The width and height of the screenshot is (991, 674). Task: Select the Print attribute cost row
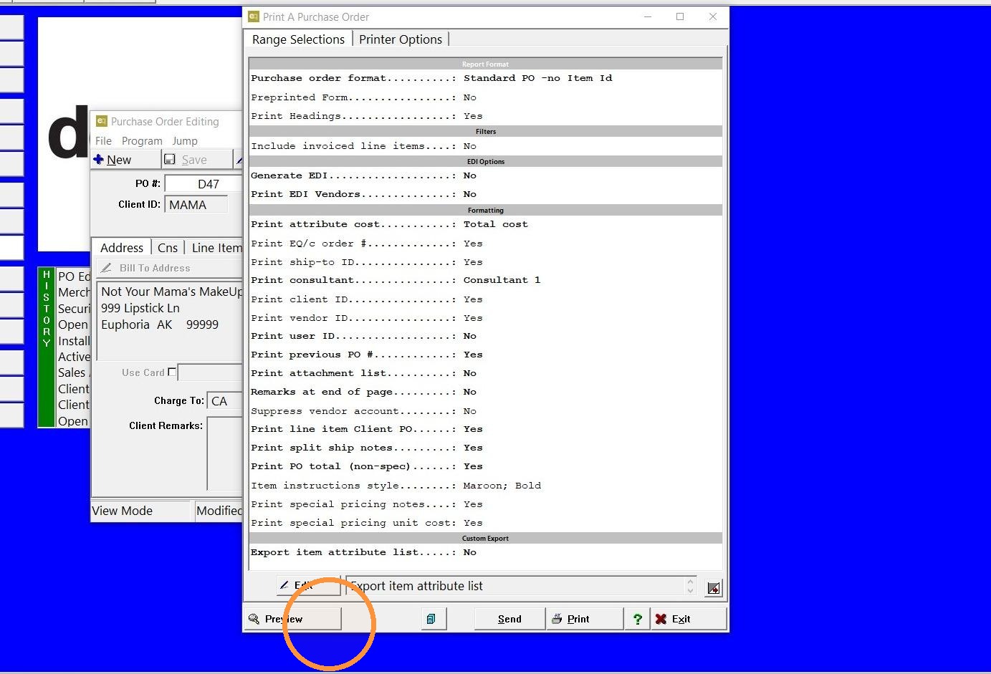click(485, 224)
